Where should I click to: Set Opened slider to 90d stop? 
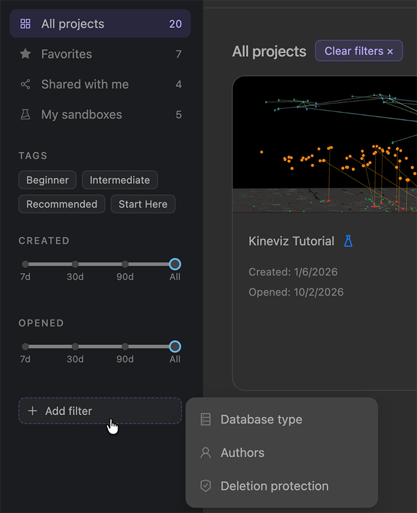pyautogui.click(x=125, y=347)
